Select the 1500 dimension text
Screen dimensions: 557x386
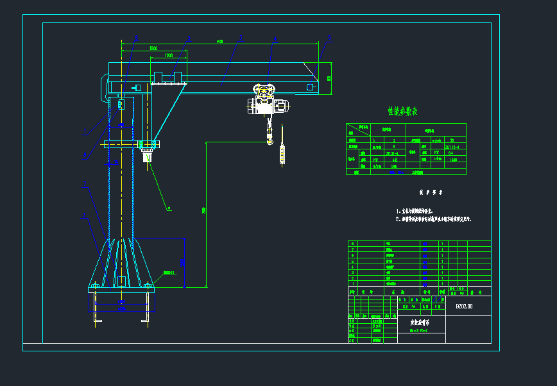point(153,48)
